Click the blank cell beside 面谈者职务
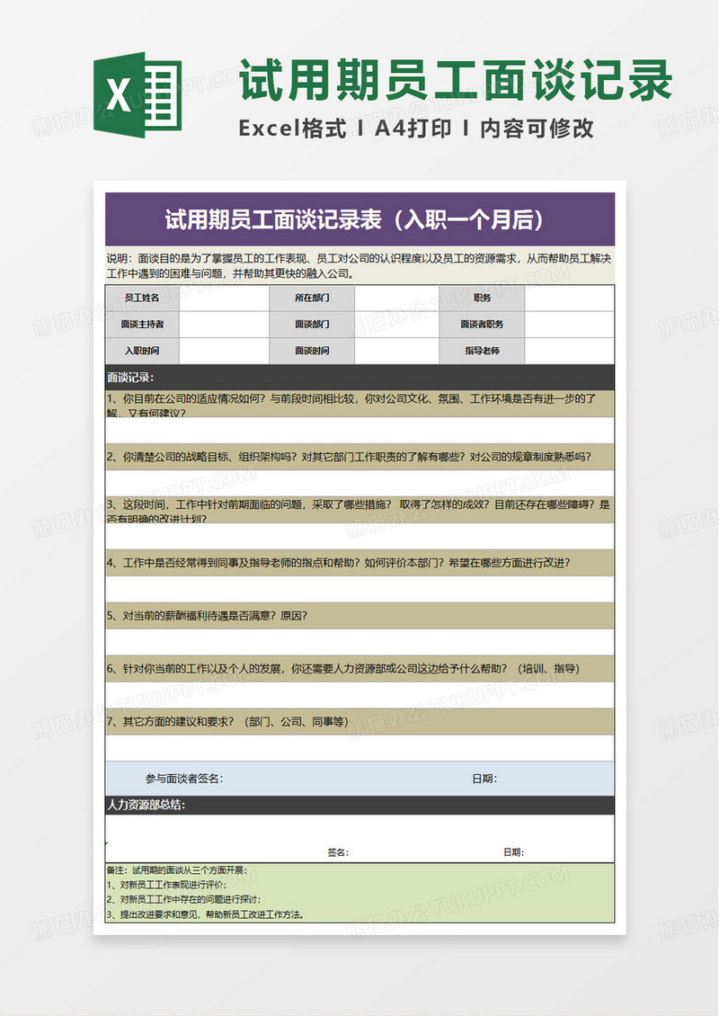Image resolution: width=719 pixels, height=1016 pixels. click(x=570, y=325)
